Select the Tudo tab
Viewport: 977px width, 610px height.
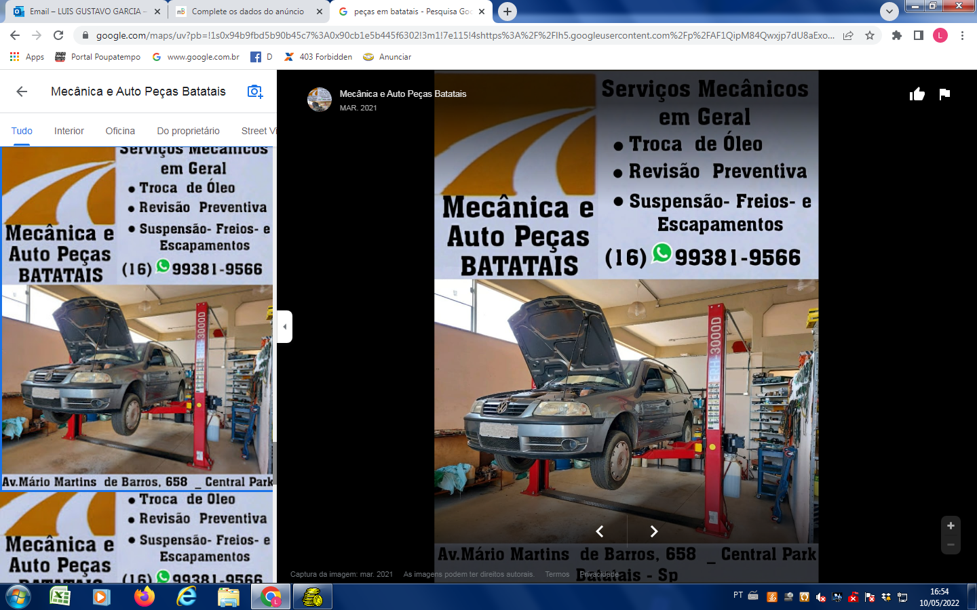pyautogui.click(x=22, y=131)
